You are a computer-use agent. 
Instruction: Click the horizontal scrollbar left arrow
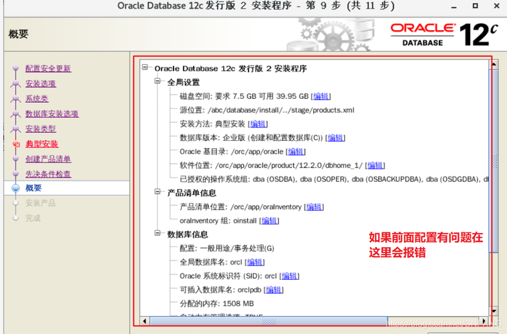(x=145, y=321)
